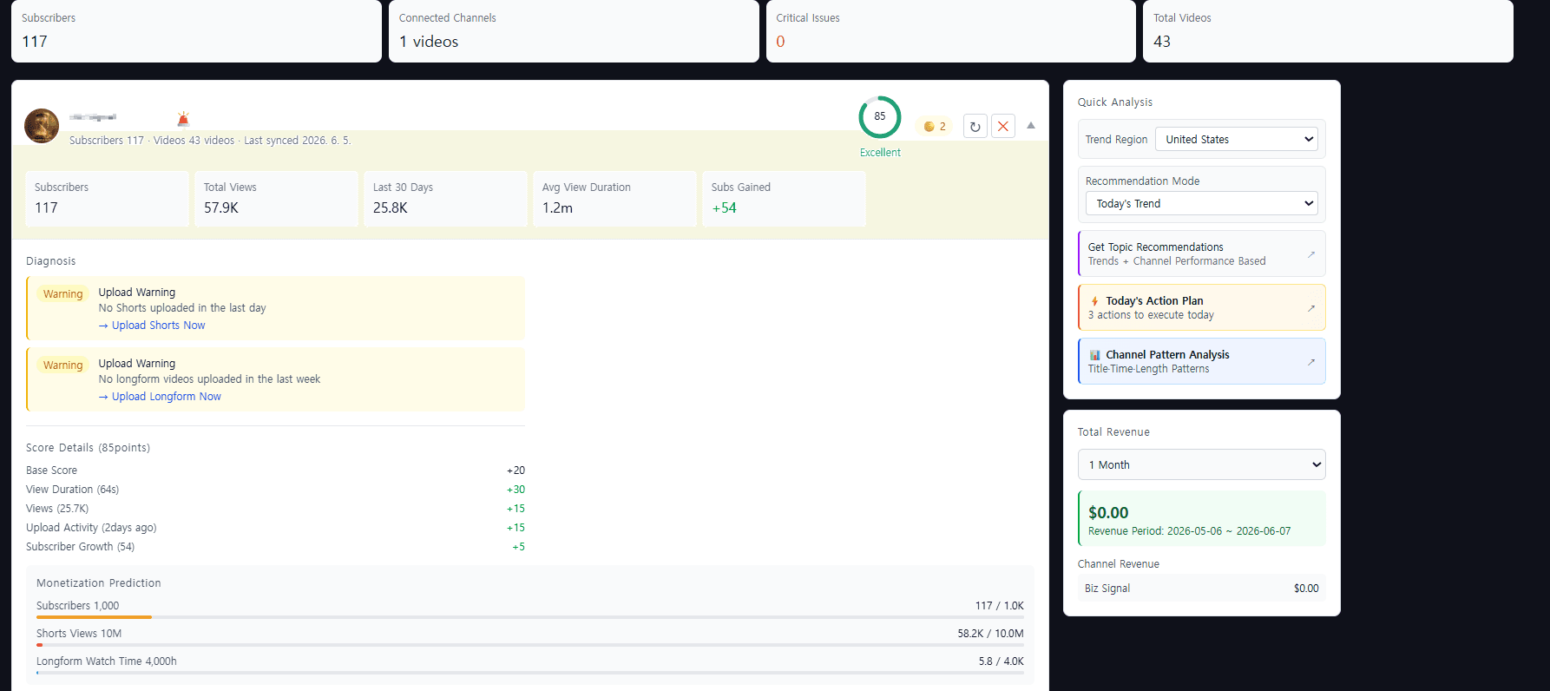Click the Subscriber Growth (54) row
1550x691 pixels.
click(275, 547)
